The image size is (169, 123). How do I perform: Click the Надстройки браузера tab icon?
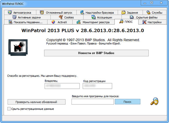pyautogui.click(x=82, y=12)
